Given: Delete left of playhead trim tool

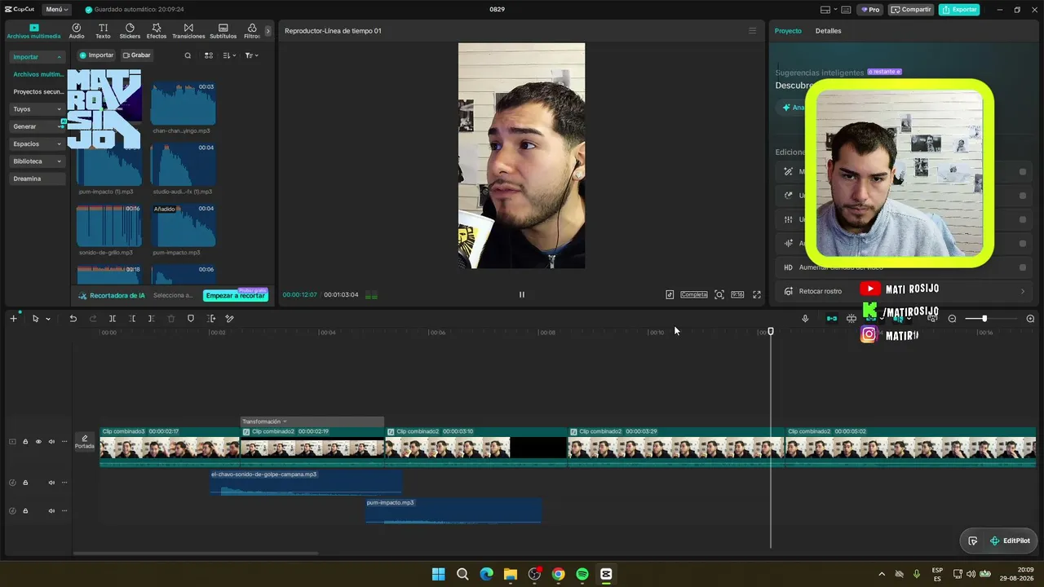Looking at the screenshot, I should (132, 319).
